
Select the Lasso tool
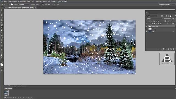tap(2, 15)
